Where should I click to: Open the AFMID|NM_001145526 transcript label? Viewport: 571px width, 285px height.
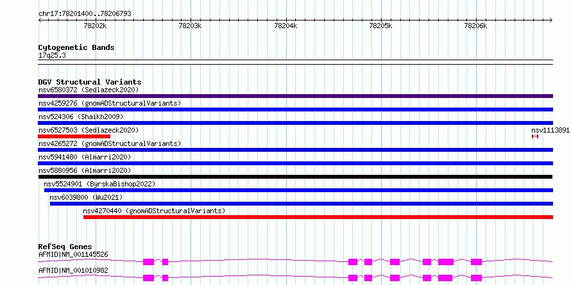coord(73,254)
